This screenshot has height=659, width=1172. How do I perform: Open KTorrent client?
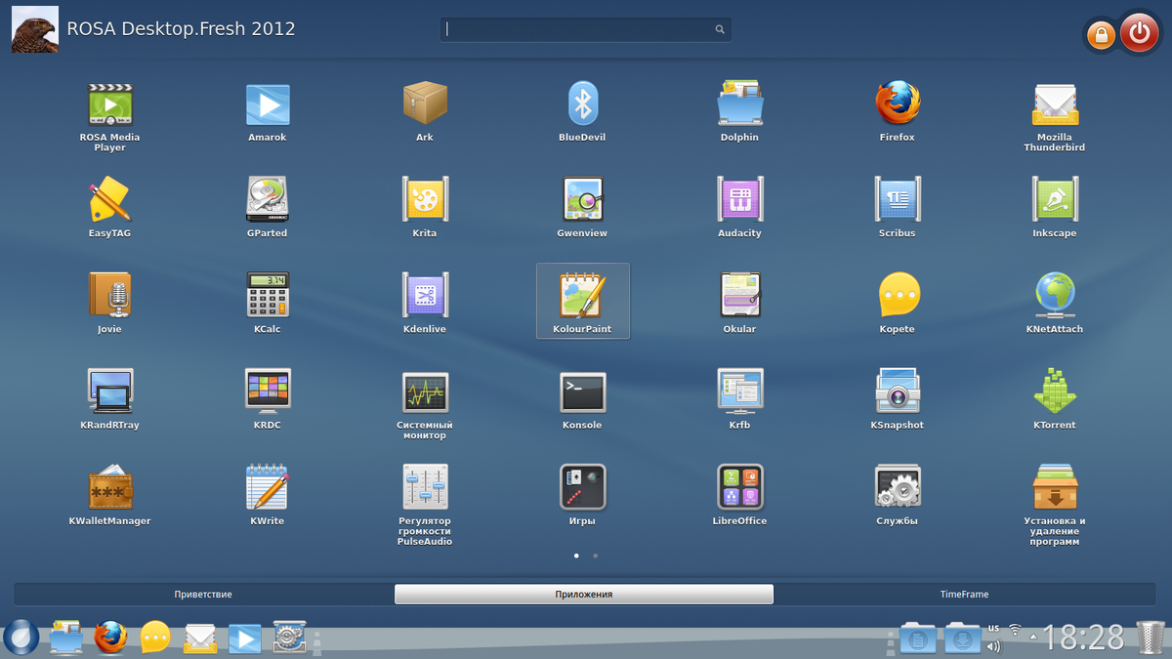click(1055, 398)
